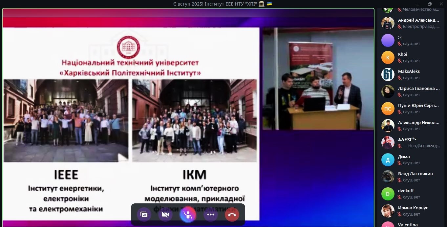Click the orange K avatar of Khpi
447x227 pixels.
click(x=388, y=57)
